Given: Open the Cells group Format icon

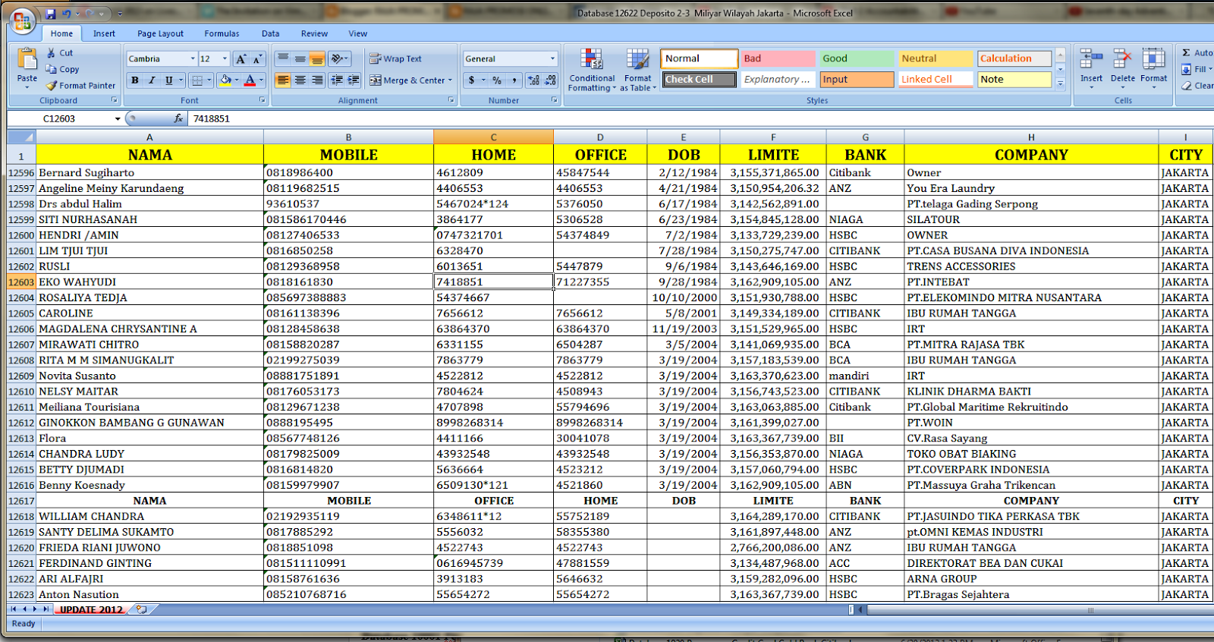Looking at the screenshot, I should pyautogui.click(x=1153, y=59).
